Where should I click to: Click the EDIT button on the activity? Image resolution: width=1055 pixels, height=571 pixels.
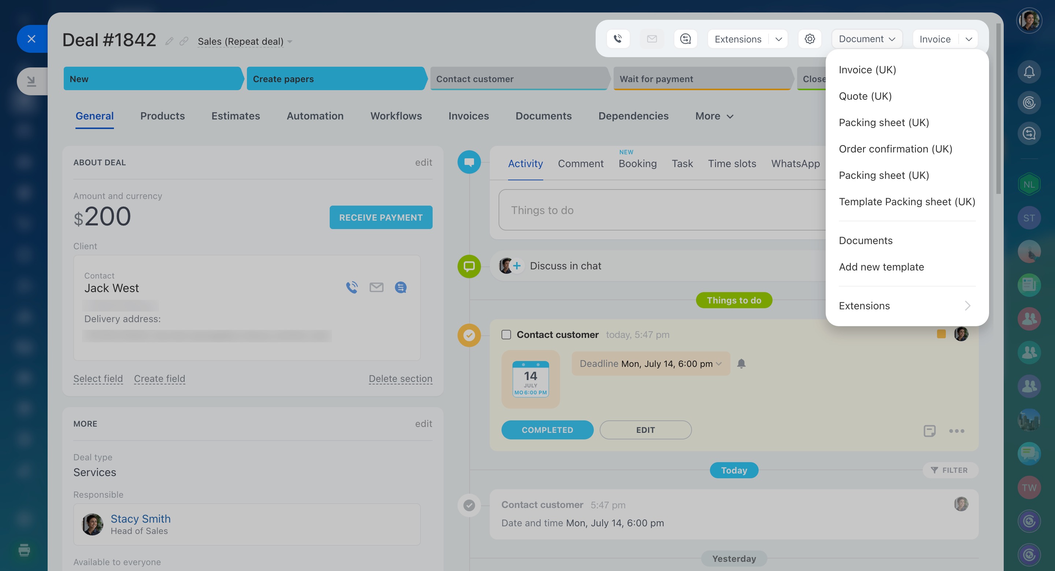pyautogui.click(x=645, y=430)
